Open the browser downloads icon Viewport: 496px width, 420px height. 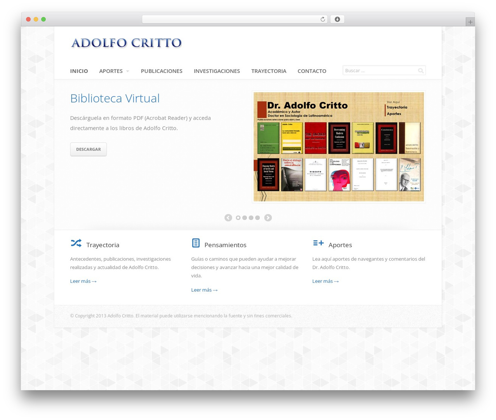point(337,19)
